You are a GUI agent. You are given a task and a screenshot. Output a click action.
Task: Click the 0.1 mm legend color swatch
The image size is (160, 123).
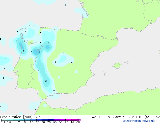[4, 120]
